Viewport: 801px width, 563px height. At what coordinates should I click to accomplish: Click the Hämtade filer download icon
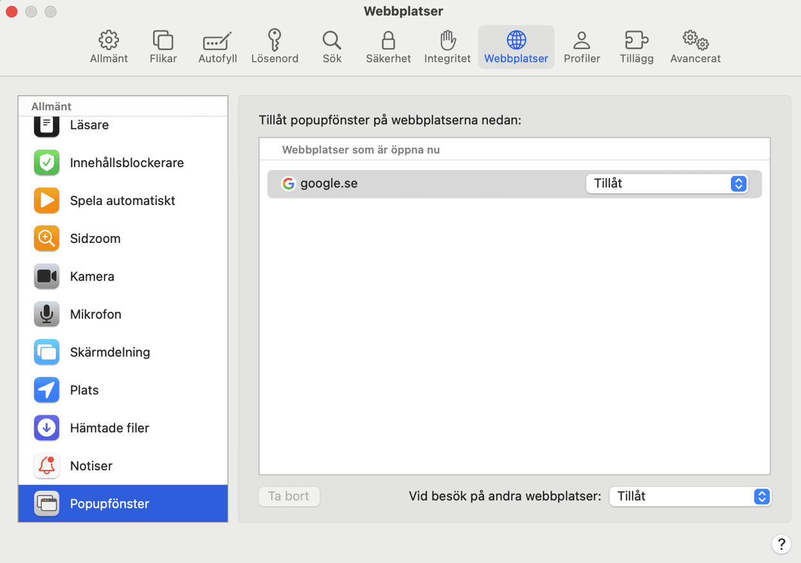[46, 428]
